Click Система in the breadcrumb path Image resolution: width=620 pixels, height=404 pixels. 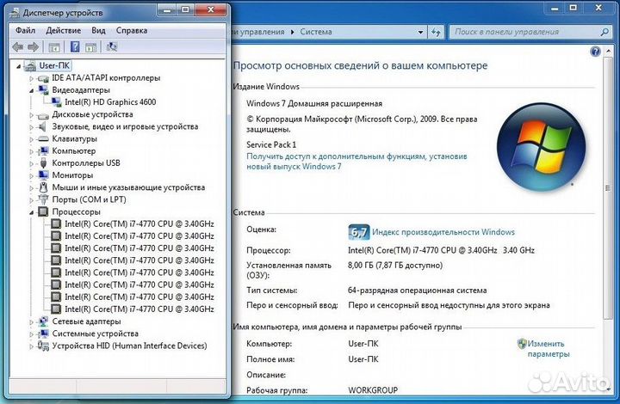coord(315,32)
